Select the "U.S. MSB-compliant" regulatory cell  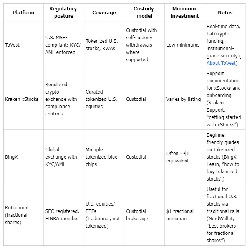[x=61, y=45]
